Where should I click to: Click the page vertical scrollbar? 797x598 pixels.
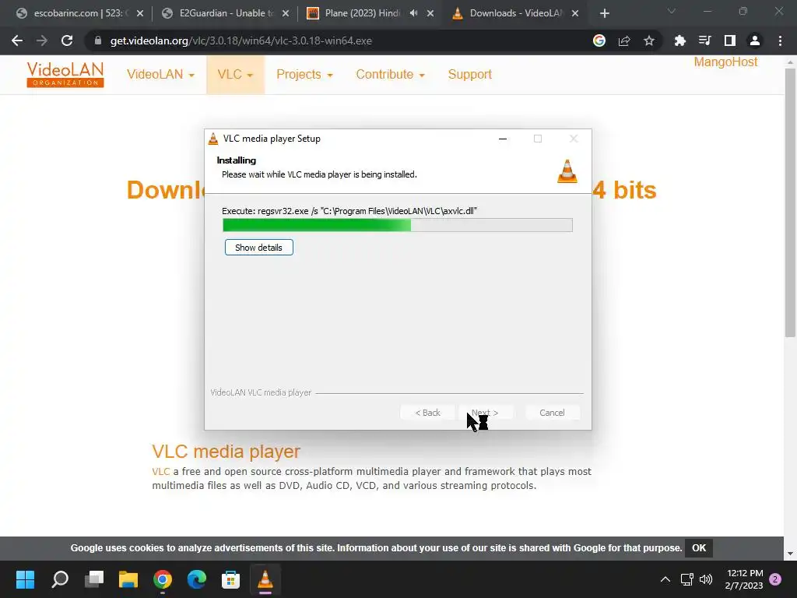pyautogui.click(x=790, y=203)
